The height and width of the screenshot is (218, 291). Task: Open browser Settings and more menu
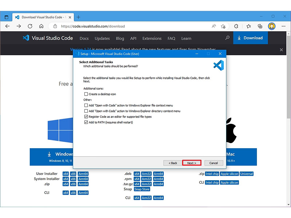click(283, 26)
